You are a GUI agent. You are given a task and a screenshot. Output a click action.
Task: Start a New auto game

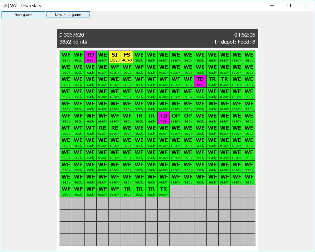68,15
